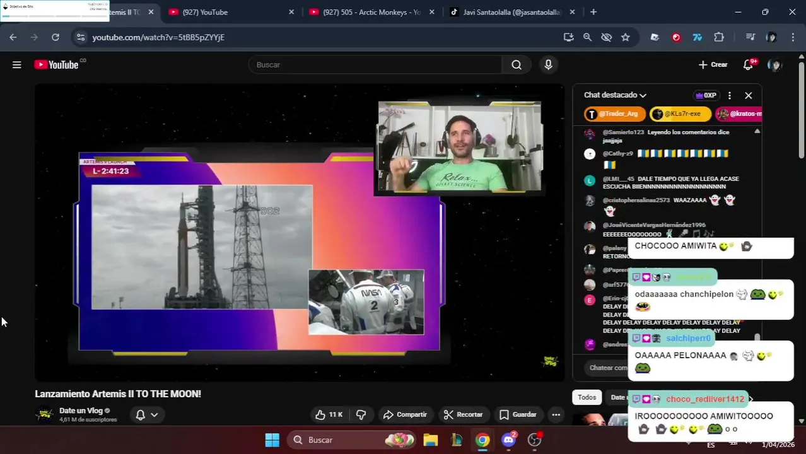
Task: Focus the YouTube Buscar search field
Action: click(375, 64)
